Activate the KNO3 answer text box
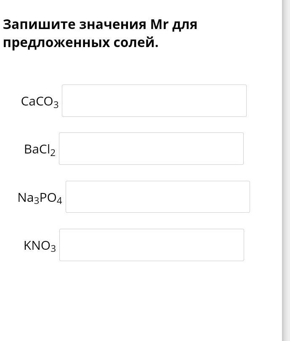Viewport: 290px width, 341px height. tap(152, 245)
